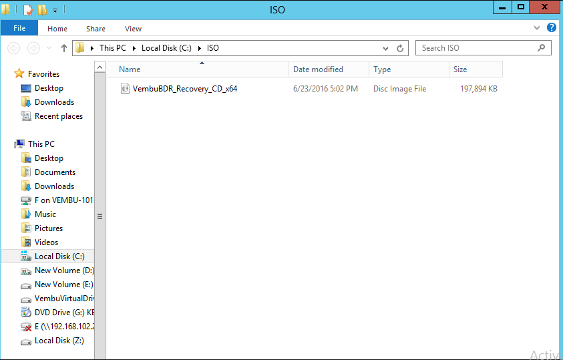The width and height of the screenshot is (563, 360).
Task: Open recent locations dropdown arrow
Action: 49,47
